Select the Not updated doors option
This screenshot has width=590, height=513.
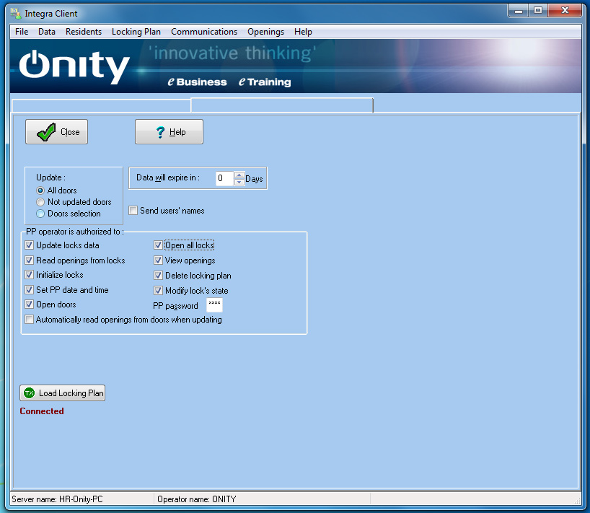[x=40, y=202]
